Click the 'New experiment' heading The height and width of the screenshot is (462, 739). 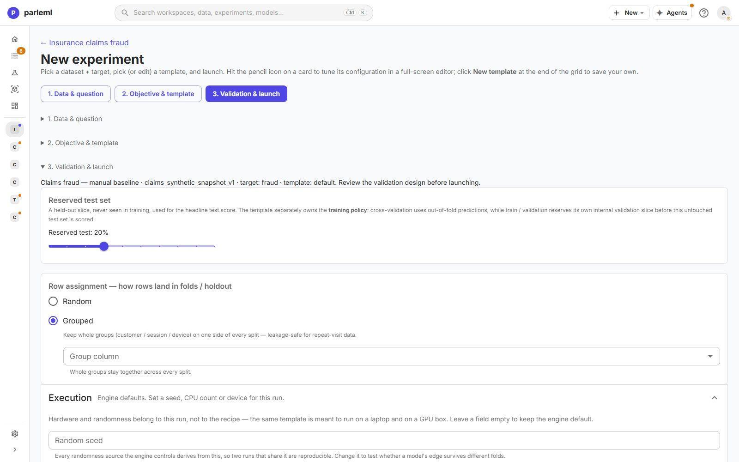tap(92, 59)
